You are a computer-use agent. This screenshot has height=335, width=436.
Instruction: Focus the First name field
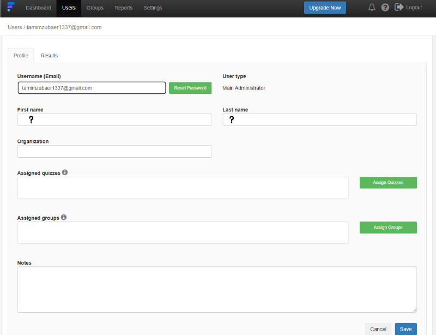click(x=114, y=119)
